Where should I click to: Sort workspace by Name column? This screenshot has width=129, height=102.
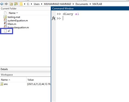5,80
